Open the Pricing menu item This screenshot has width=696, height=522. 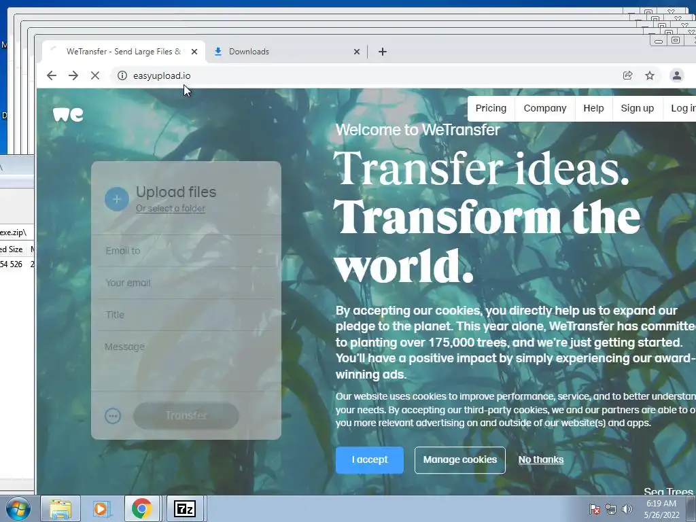tap(491, 108)
